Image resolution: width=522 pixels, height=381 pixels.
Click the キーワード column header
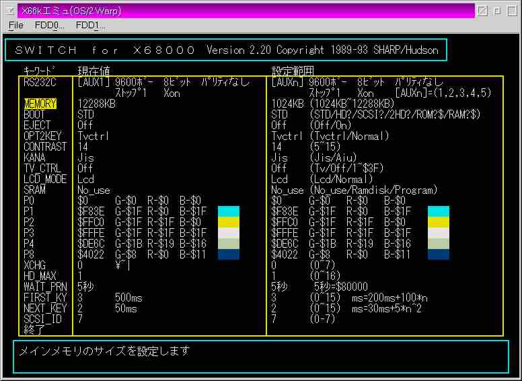pos(39,71)
